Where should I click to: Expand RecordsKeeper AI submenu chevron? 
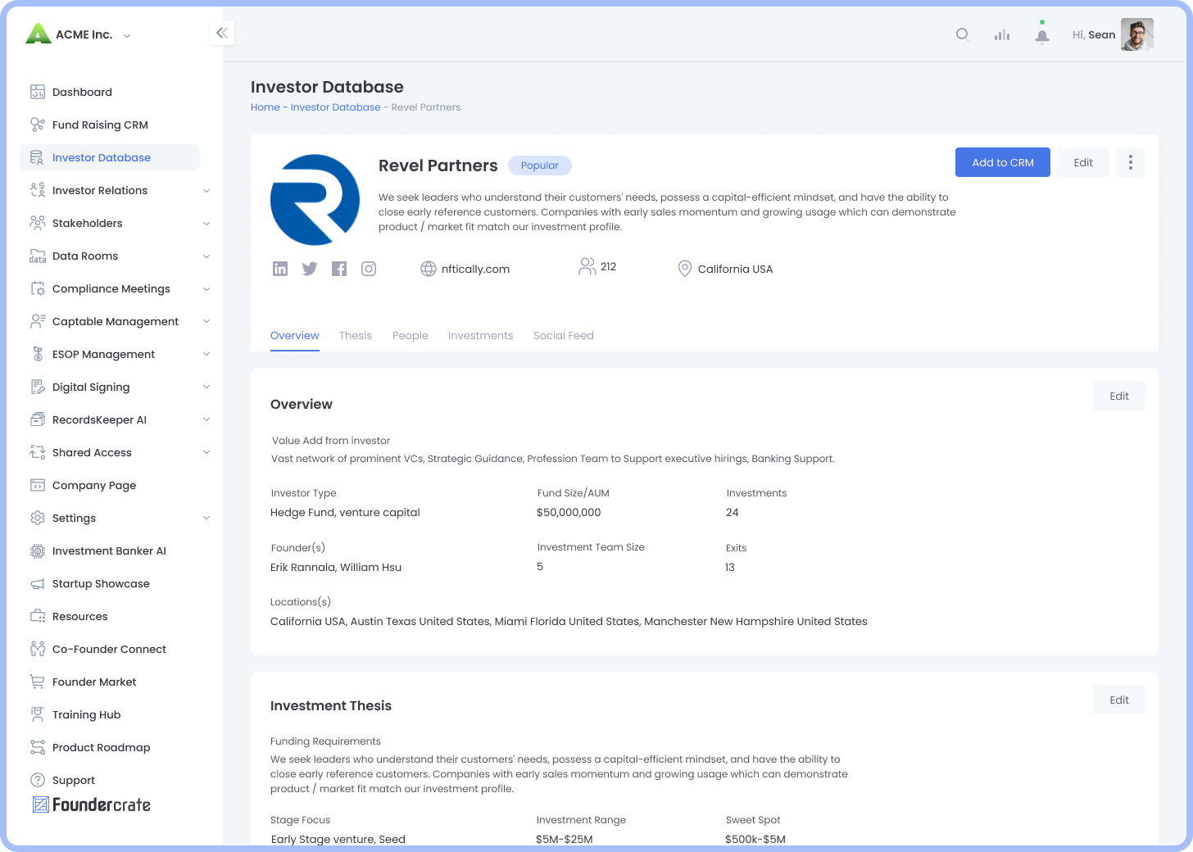pos(206,419)
